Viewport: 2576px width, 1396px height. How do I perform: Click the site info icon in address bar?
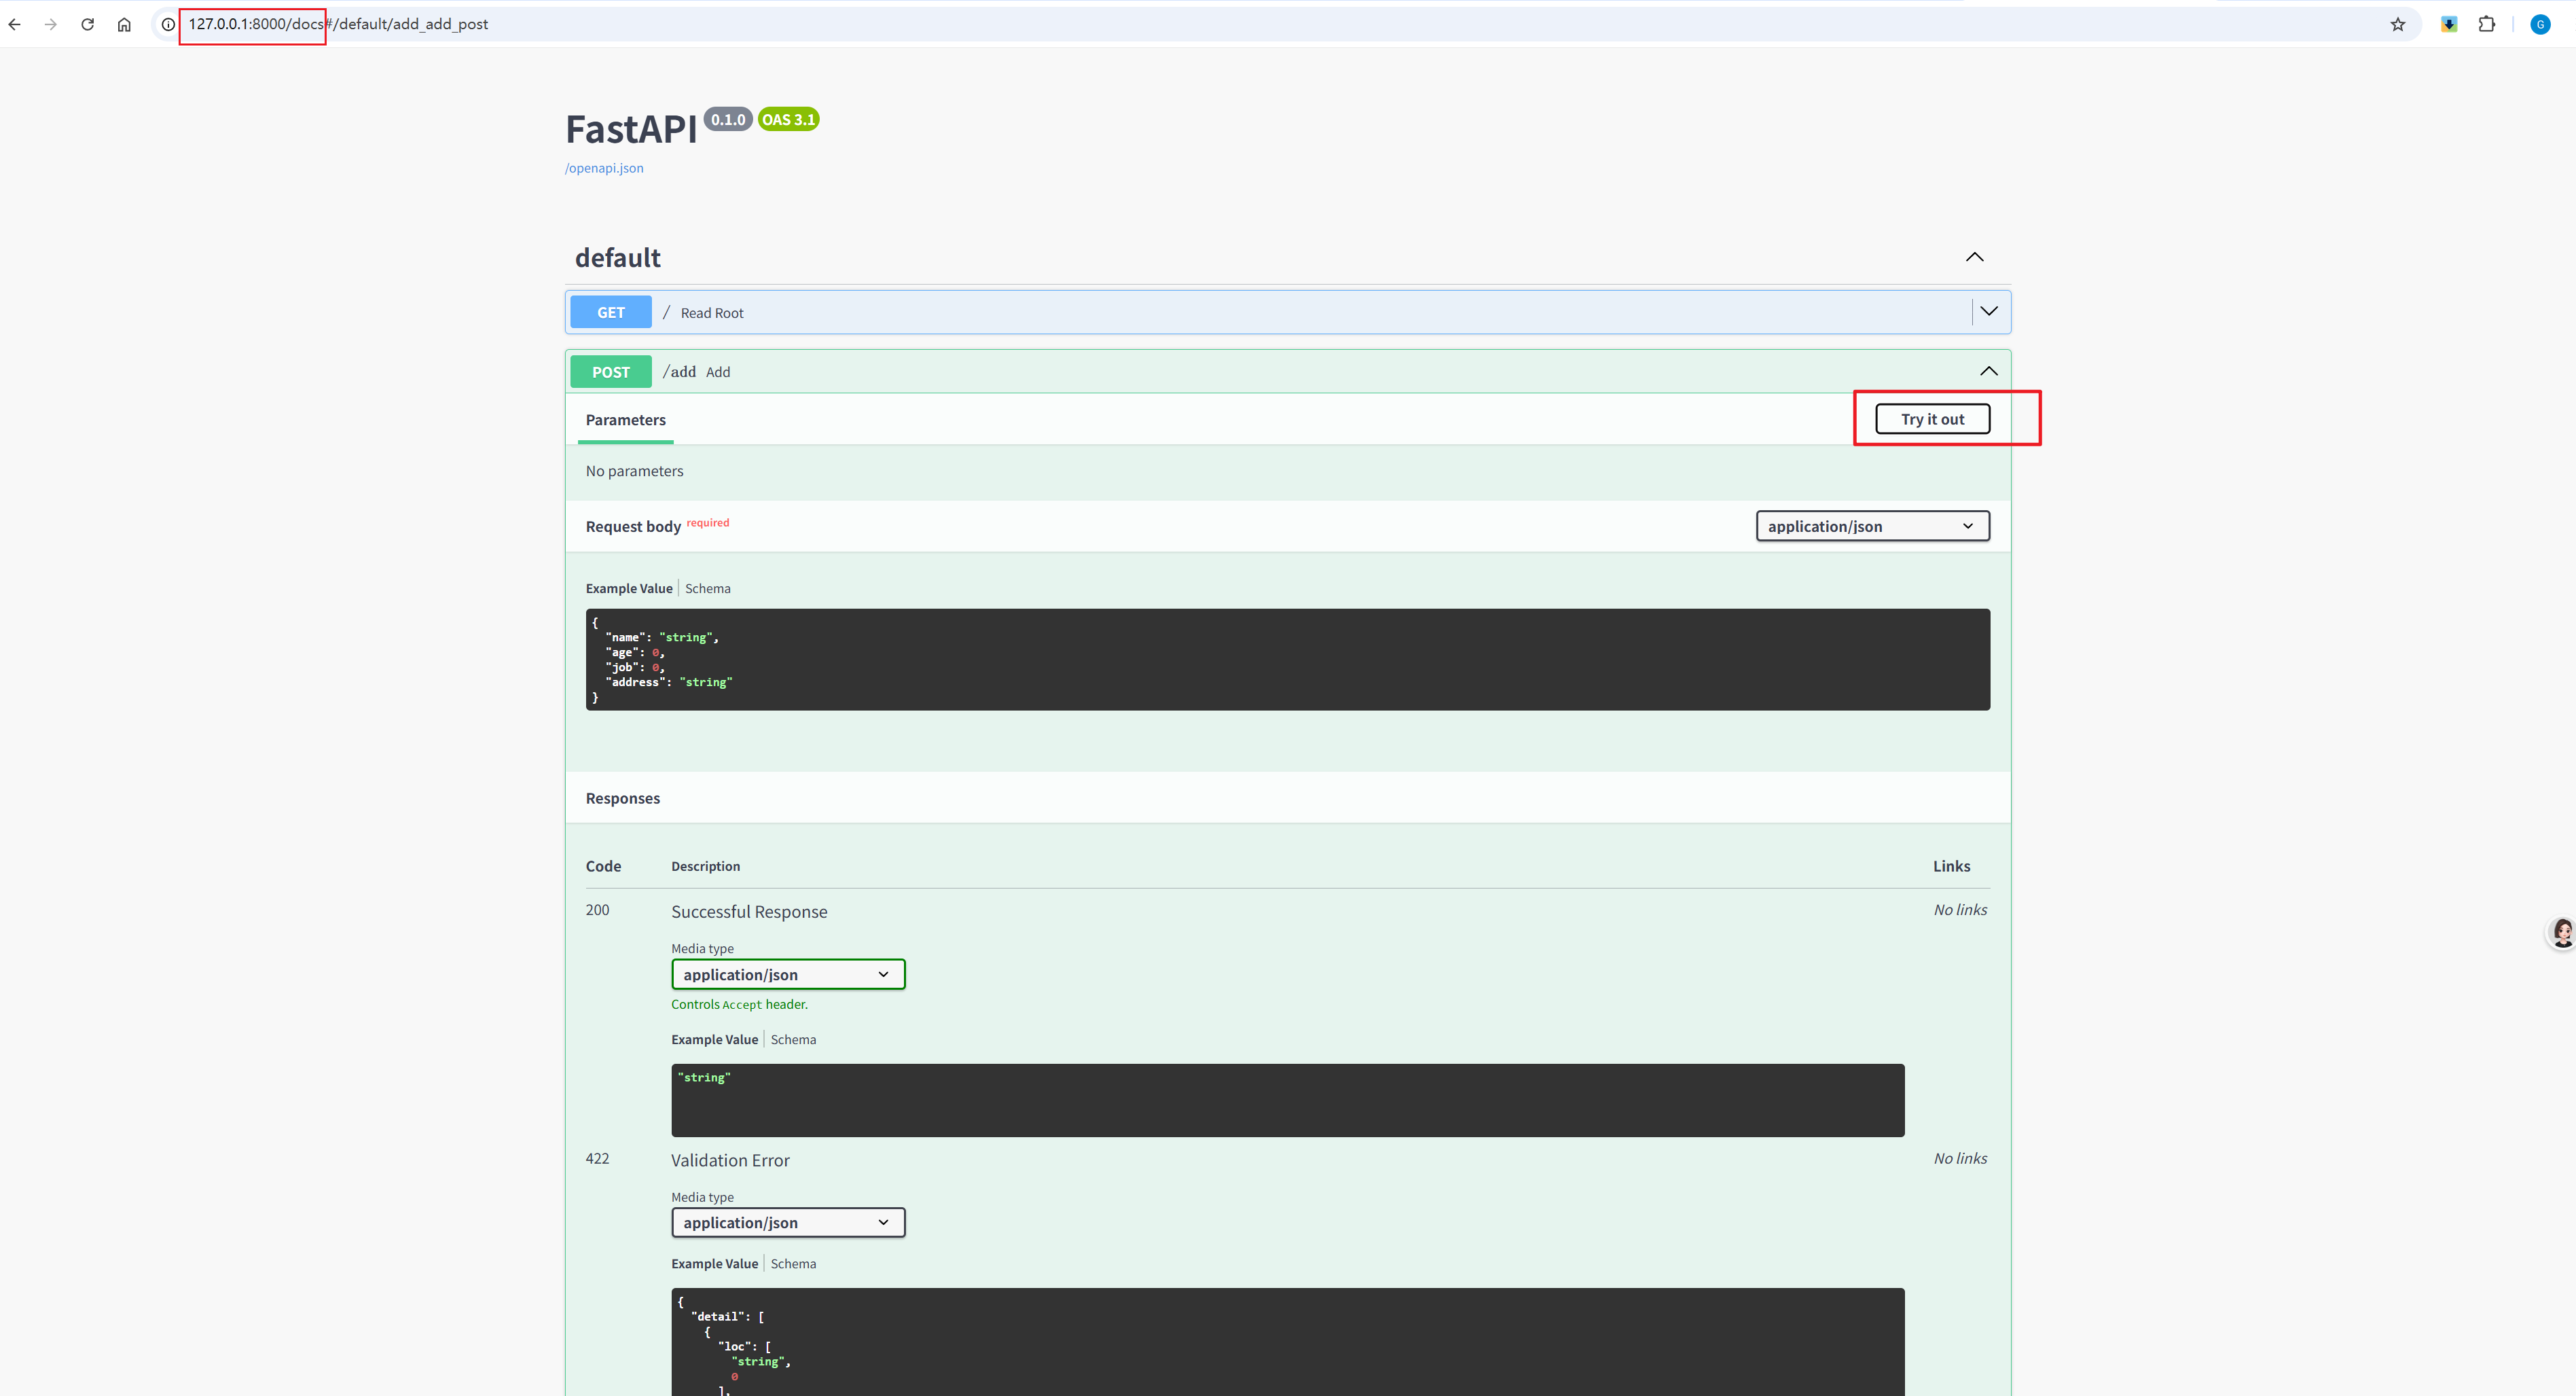click(x=168, y=24)
